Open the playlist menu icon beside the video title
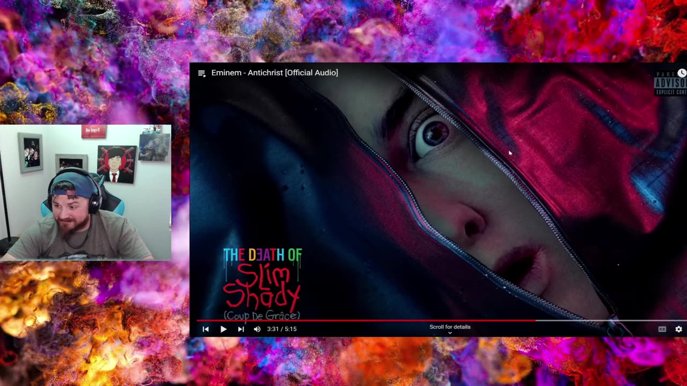The width and height of the screenshot is (687, 386). (202, 73)
